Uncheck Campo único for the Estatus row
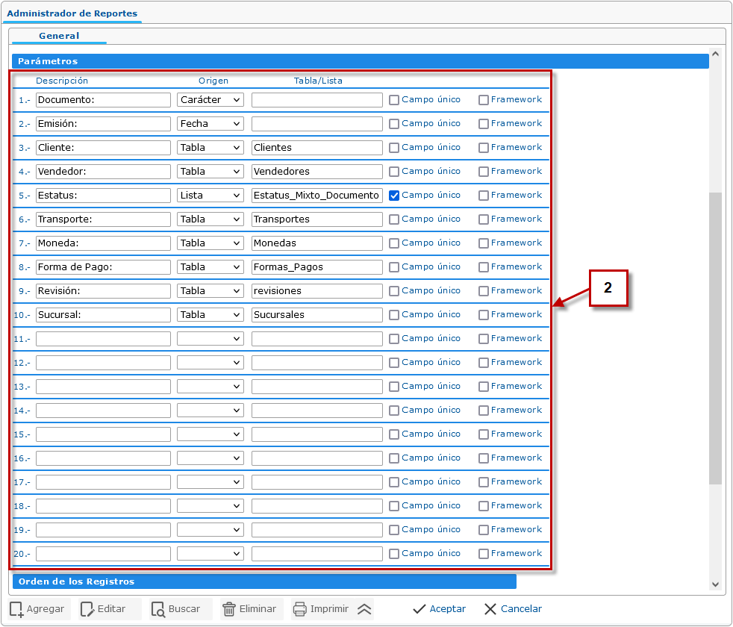The image size is (733, 627). tap(394, 196)
